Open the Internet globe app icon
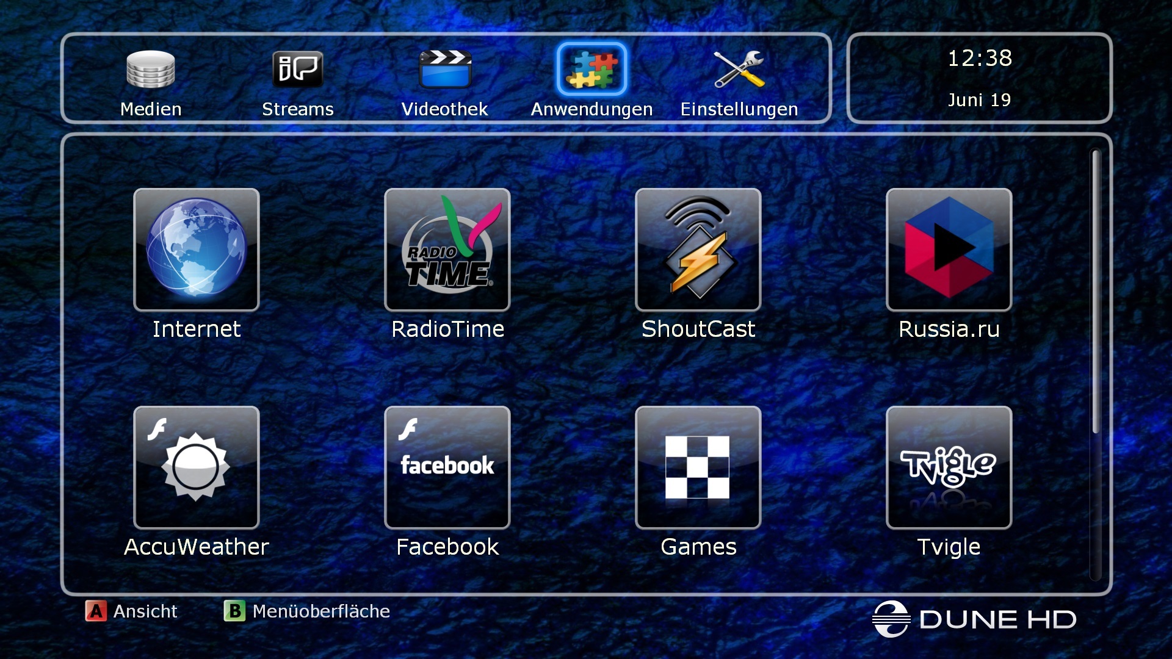 (196, 249)
